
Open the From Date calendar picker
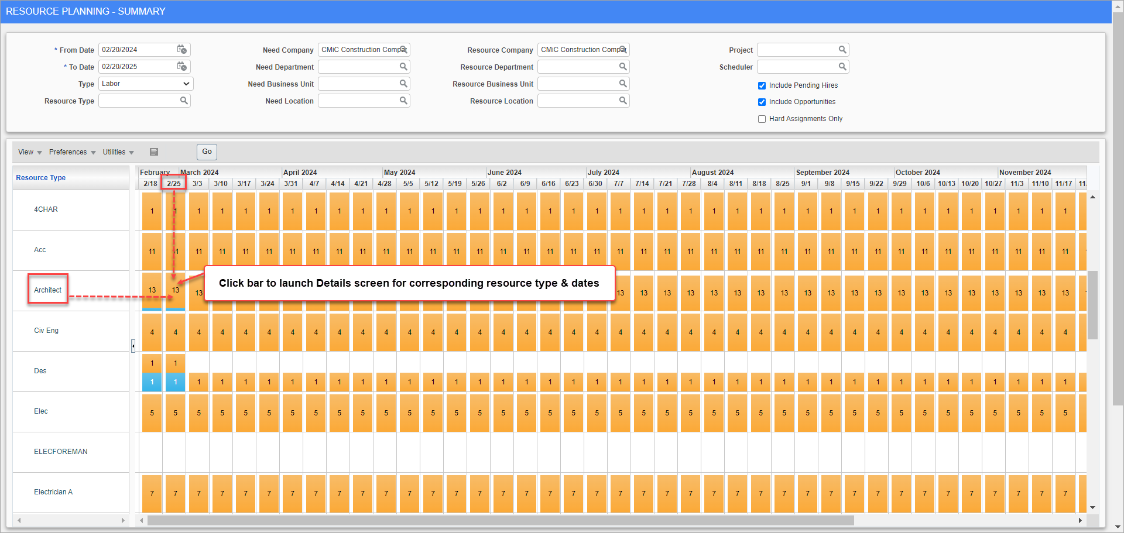click(x=182, y=50)
